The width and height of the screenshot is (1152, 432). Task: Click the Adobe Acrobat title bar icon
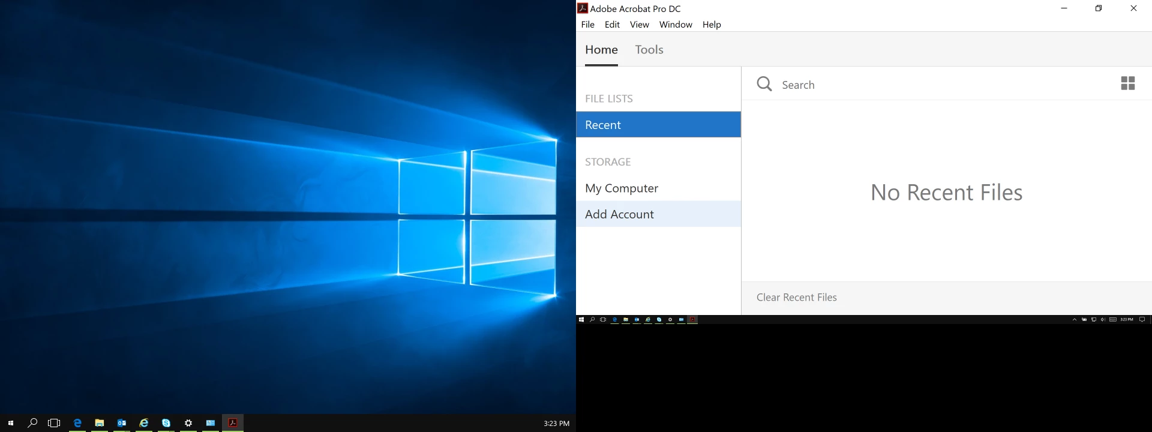pos(582,8)
